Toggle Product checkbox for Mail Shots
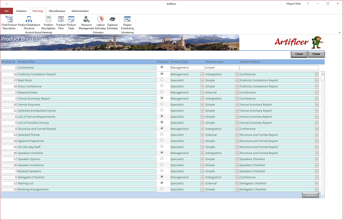 click(162, 80)
